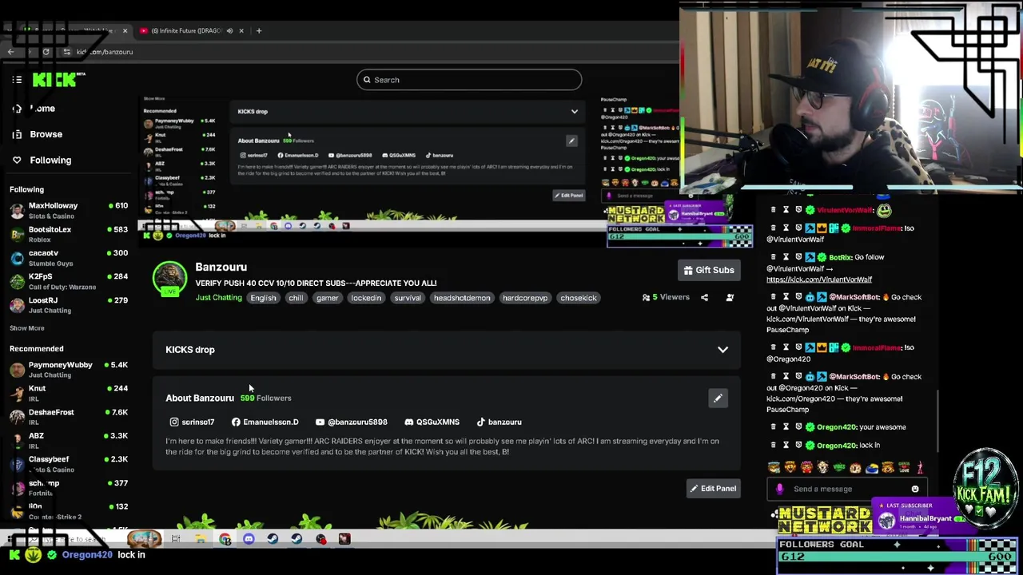Viewport: 1023px width, 575px height.
Task: Click the headshotdemon tag
Action: coord(462,298)
